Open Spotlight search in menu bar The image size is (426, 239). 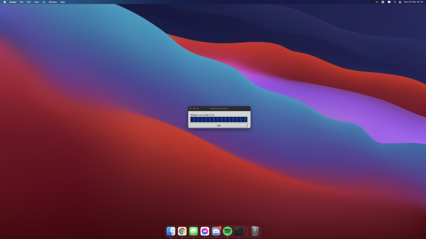click(394, 2)
